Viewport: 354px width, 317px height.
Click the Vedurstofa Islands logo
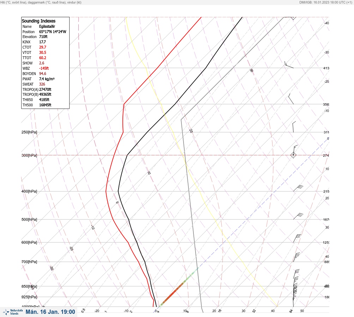[13, 312]
